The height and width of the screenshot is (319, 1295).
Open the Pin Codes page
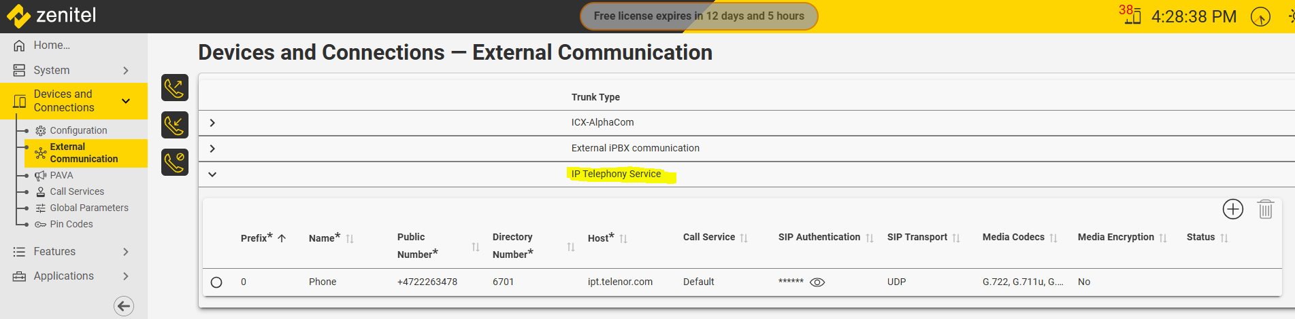[x=71, y=224]
